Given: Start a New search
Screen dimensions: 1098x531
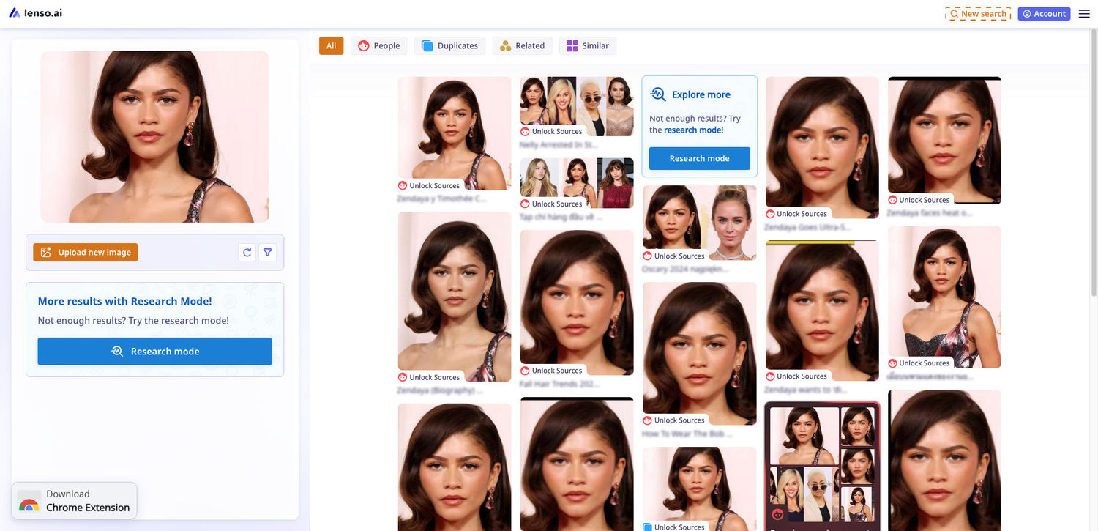Looking at the screenshot, I should (978, 13).
